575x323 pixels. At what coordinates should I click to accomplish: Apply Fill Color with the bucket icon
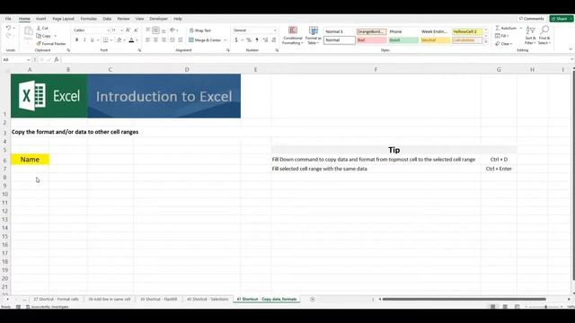[119, 39]
